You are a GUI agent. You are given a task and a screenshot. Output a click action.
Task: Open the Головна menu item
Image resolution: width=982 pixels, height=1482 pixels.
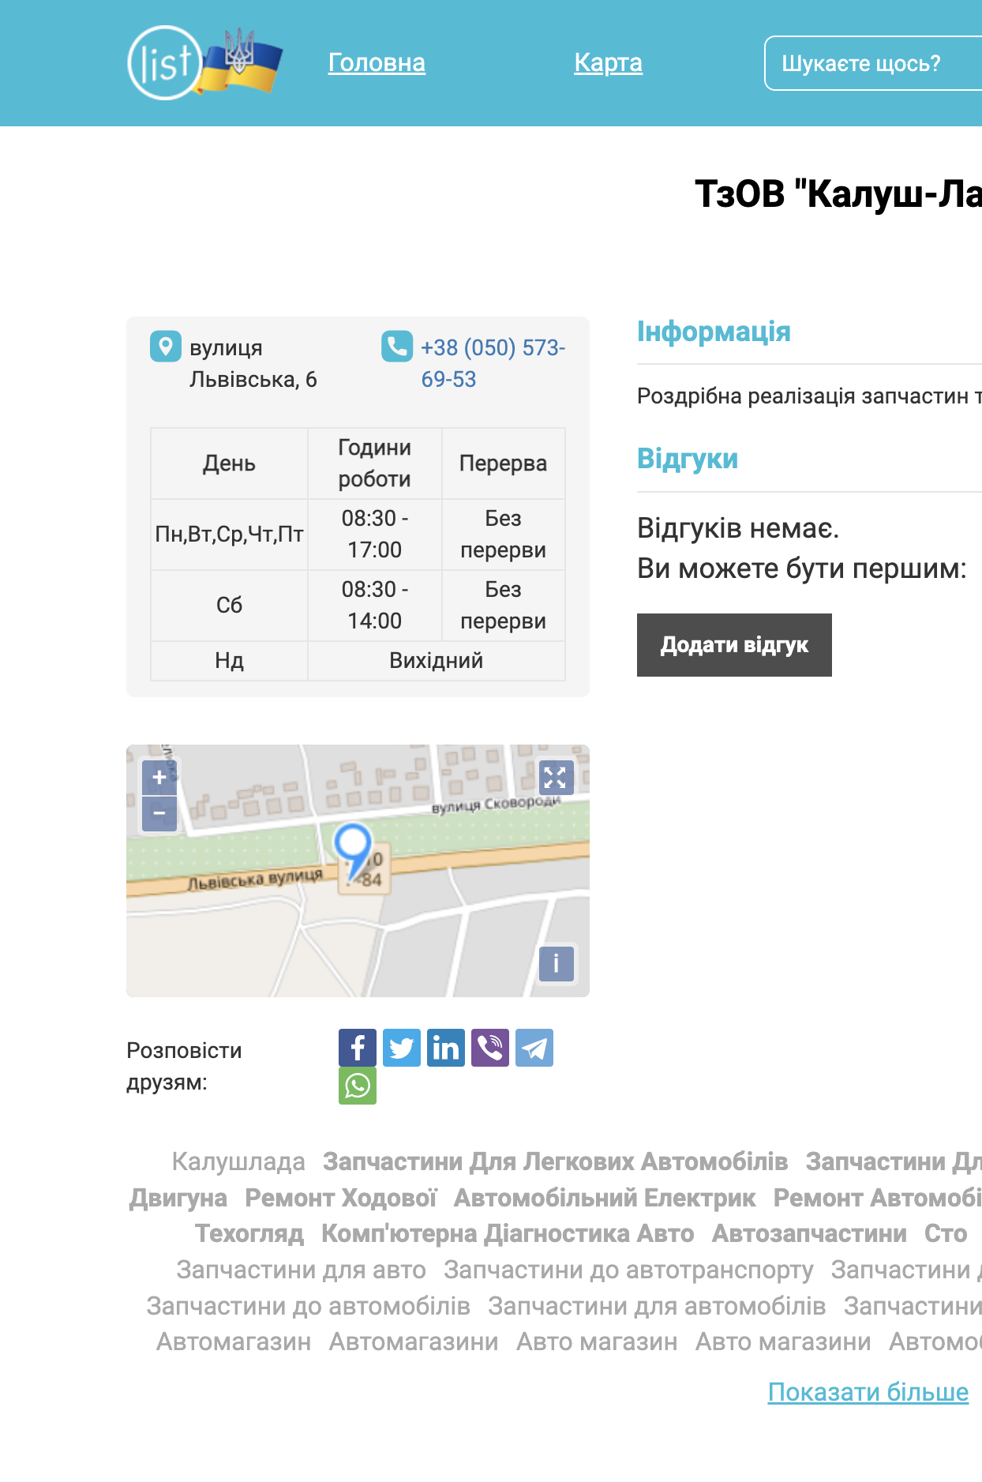point(377,62)
